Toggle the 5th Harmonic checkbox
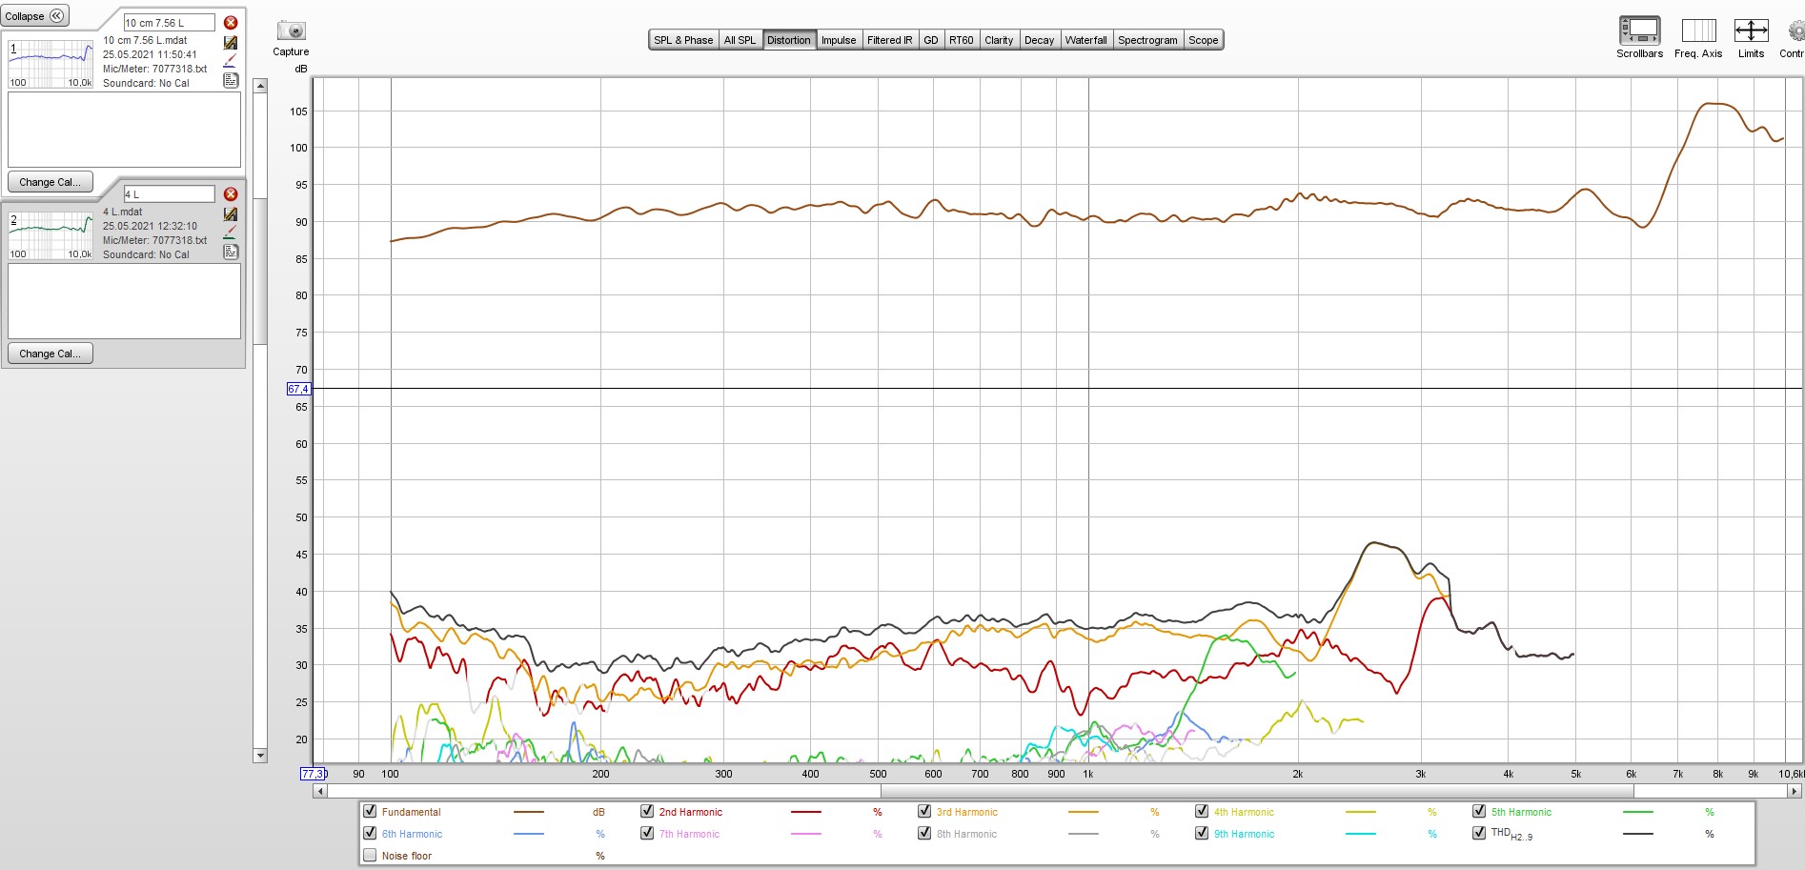This screenshot has height=870, width=1805. [1479, 811]
